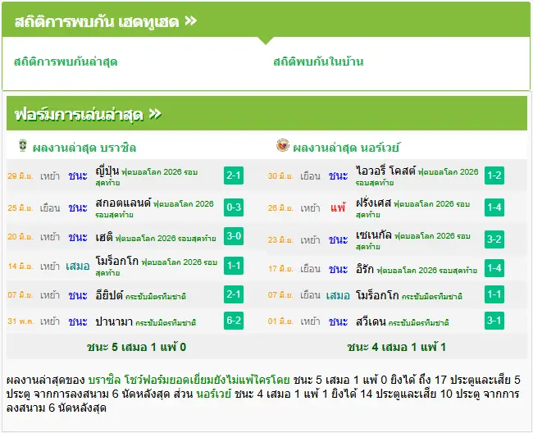Open the สถิติการพบกัน เฮดทูเฮด header
The height and width of the screenshot is (433, 533).
point(106,21)
